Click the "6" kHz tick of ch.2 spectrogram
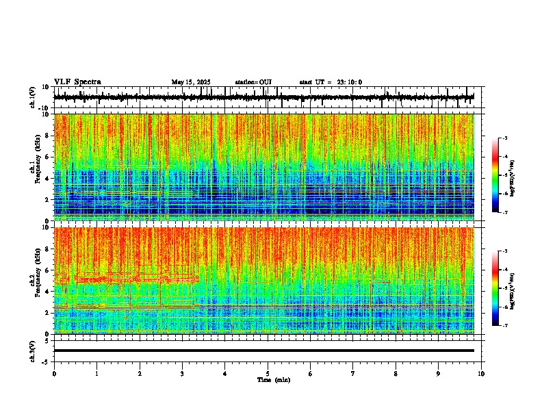542x419 pixels. pyautogui.click(x=48, y=270)
